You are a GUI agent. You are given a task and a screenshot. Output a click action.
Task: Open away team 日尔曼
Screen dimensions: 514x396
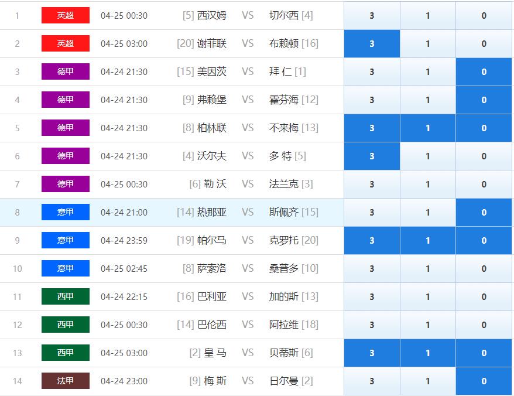[x=284, y=381]
